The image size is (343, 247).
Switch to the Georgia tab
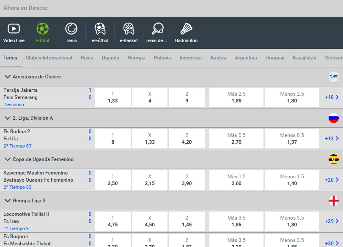[x=137, y=58]
